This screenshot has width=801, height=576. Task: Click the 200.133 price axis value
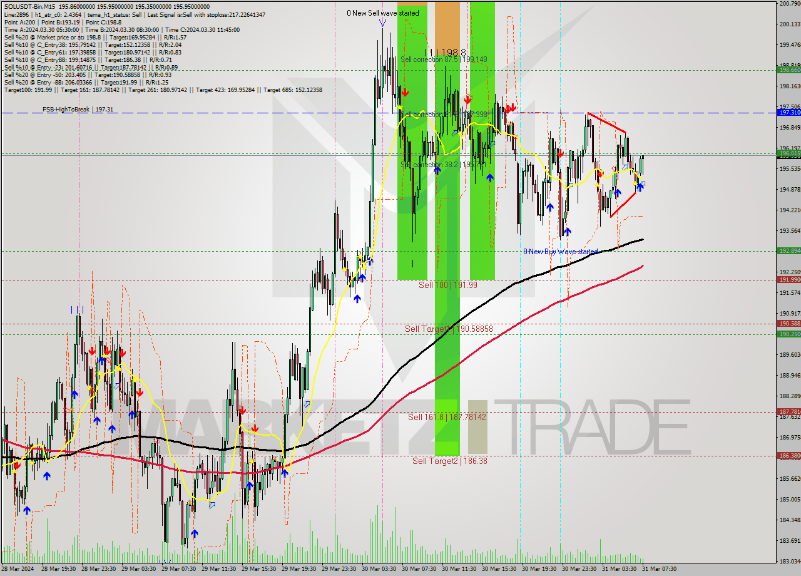click(790, 24)
